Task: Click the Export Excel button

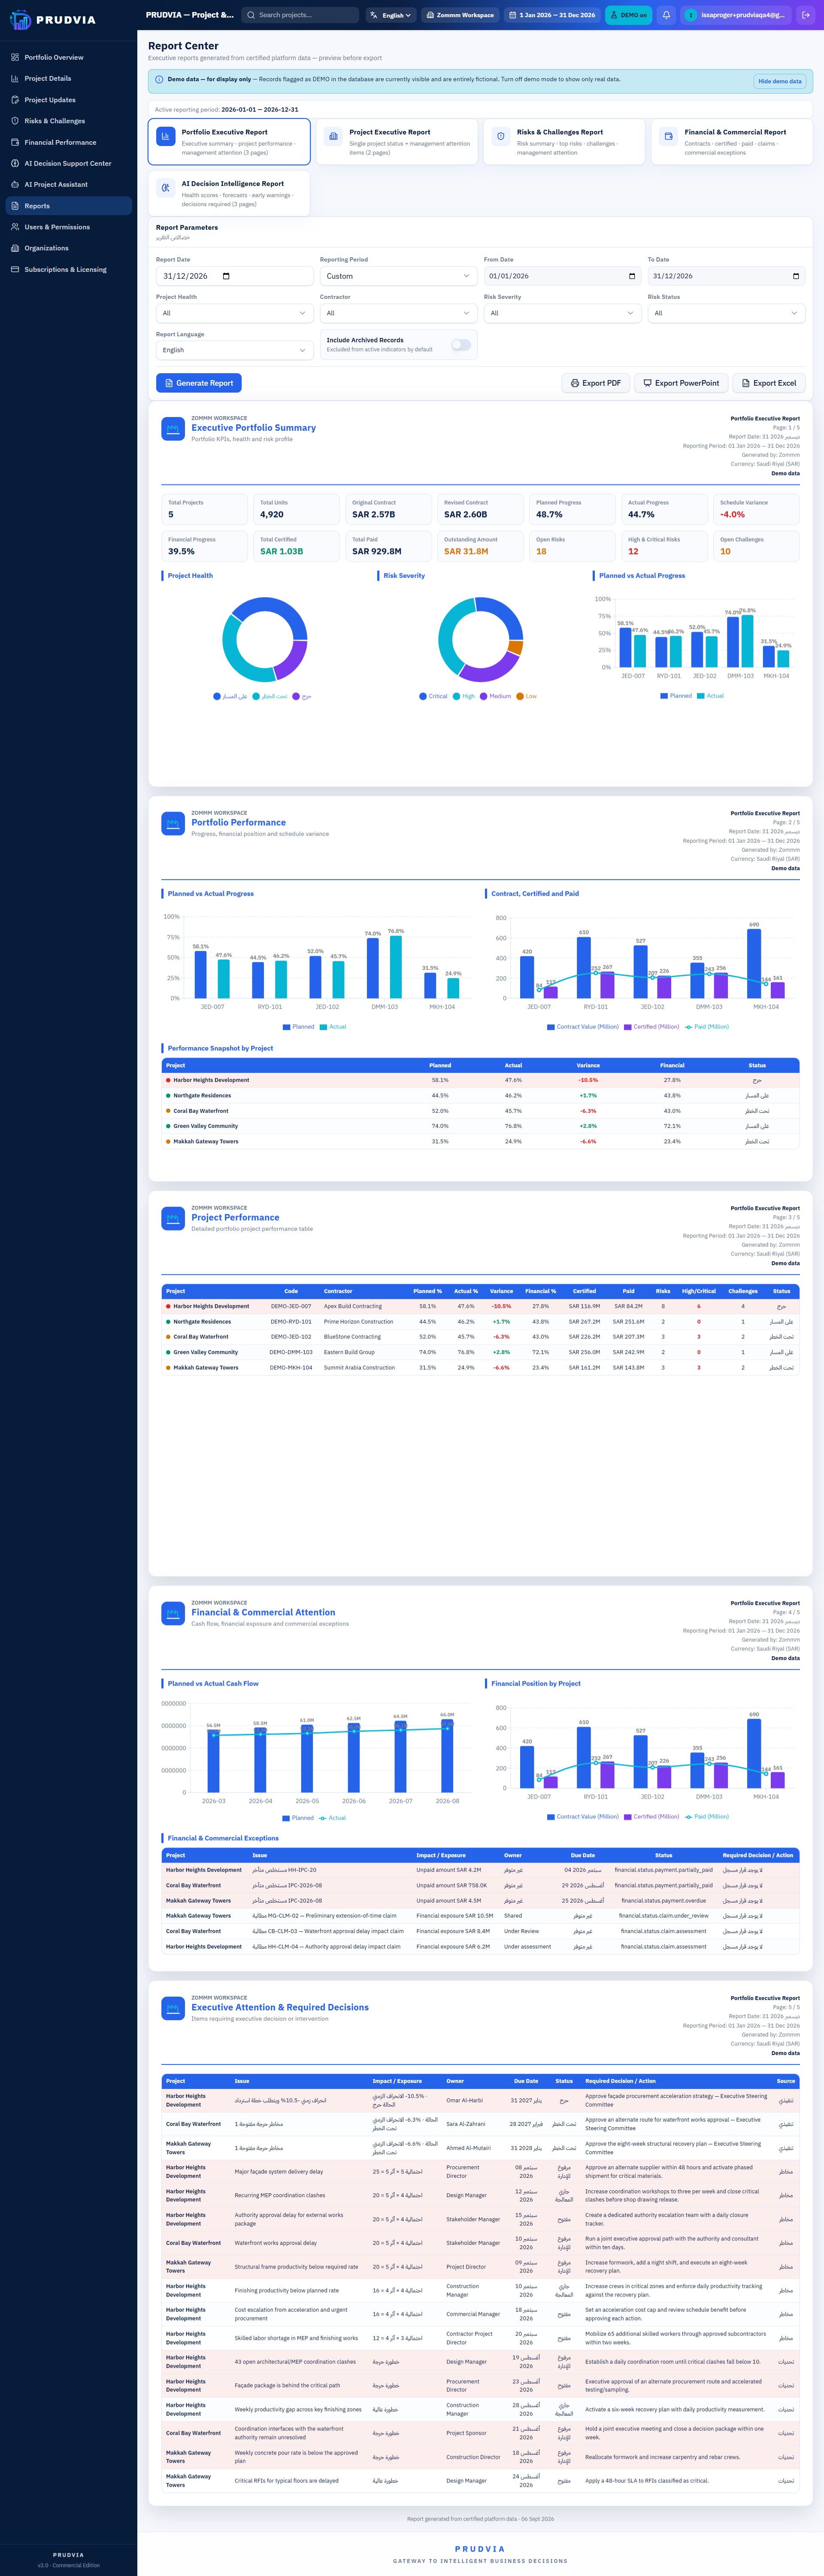Action: pyautogui.click(x=769, y=383)
